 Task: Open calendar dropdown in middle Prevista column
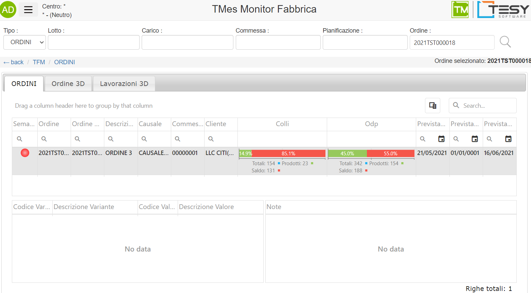pos(475,139)
